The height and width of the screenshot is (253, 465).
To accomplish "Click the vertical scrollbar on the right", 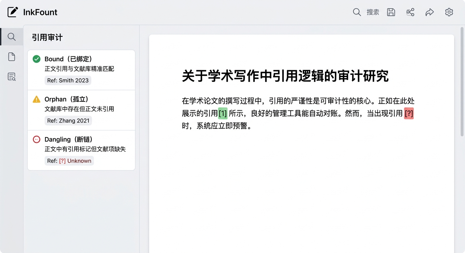I will coord(462,82).
